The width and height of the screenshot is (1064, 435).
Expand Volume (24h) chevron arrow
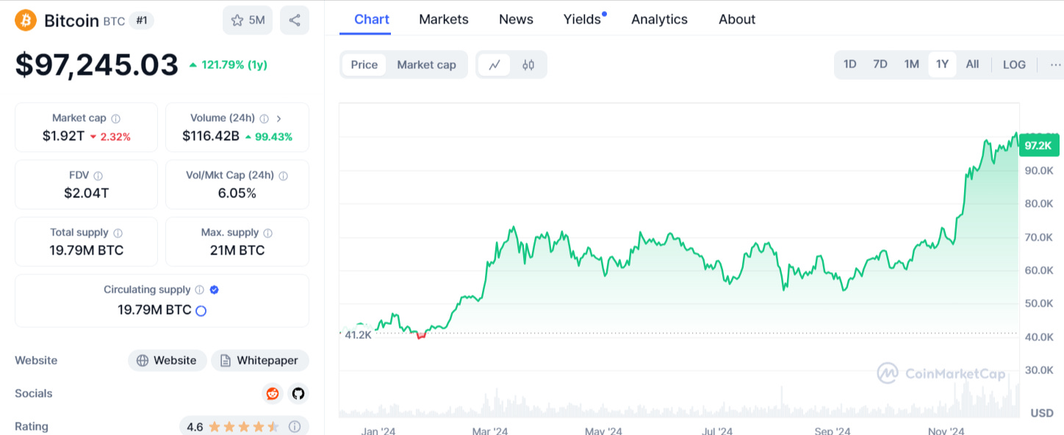(279, 118)
